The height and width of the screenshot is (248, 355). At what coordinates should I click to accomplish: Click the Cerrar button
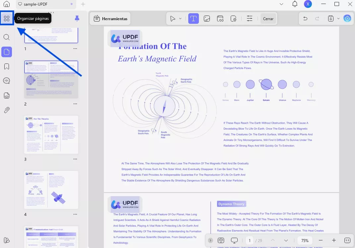268,19
